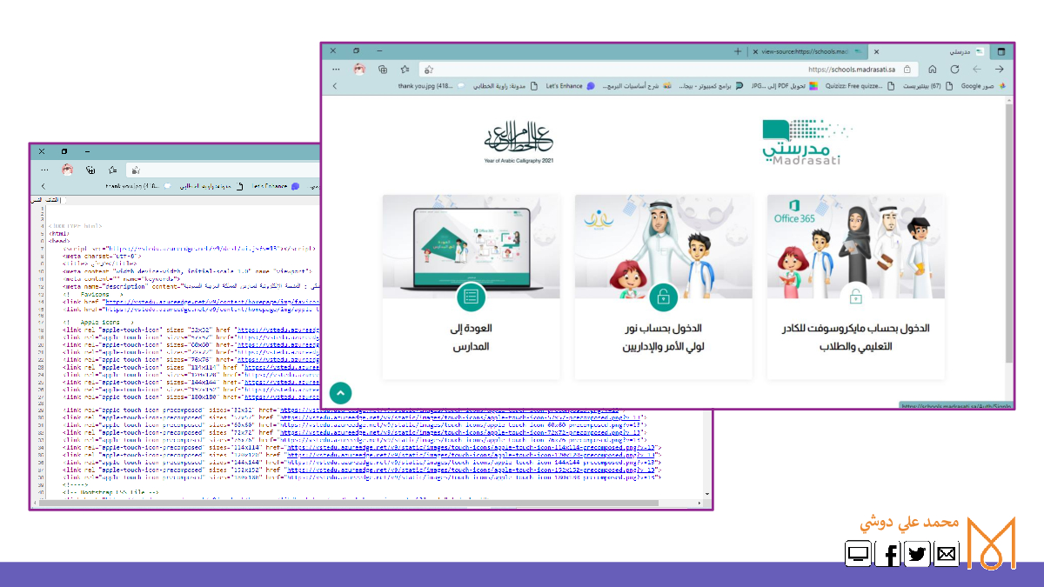Click the Facebook icon in the footer
Viewport: 1044px width, 587px height.
point(887,554)
